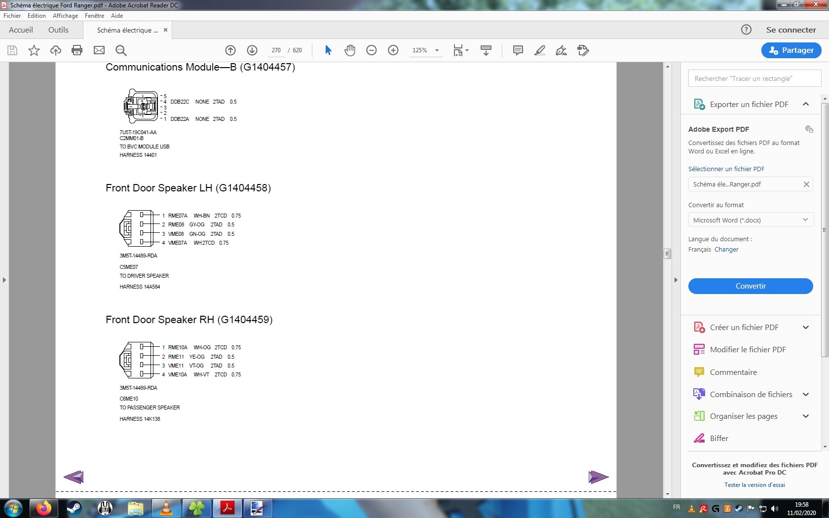
Task: Click the Save file icon
Action: click(x=12, y=50)
